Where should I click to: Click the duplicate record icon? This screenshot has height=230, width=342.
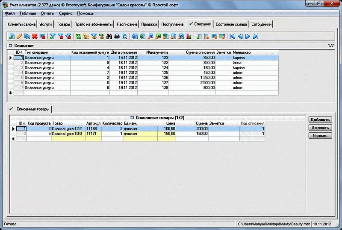pos(27,36)
